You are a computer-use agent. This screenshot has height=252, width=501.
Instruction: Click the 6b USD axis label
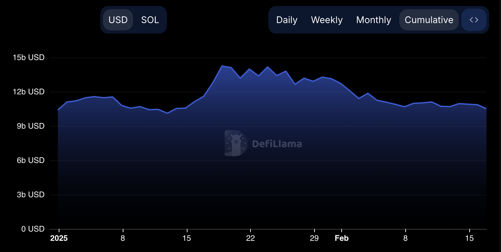coord(30,160)
